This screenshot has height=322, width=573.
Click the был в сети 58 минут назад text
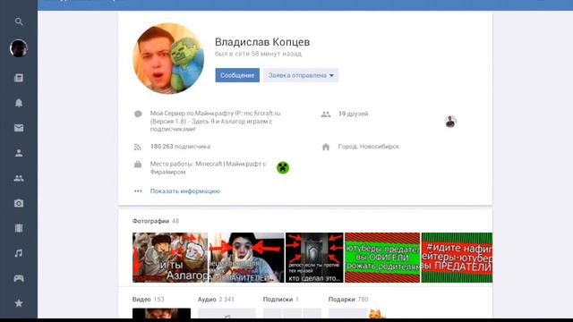[x=258, y=54]
